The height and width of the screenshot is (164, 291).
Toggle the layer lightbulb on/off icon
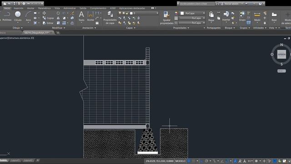coord(120,13)
